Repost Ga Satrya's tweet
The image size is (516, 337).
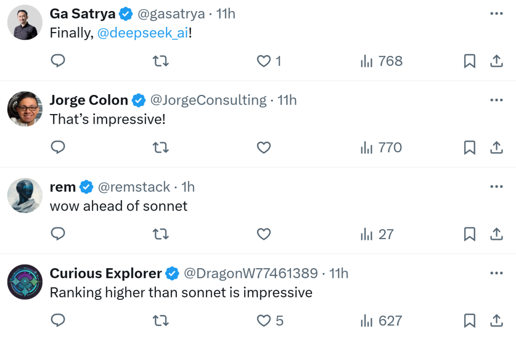[161, 61]
